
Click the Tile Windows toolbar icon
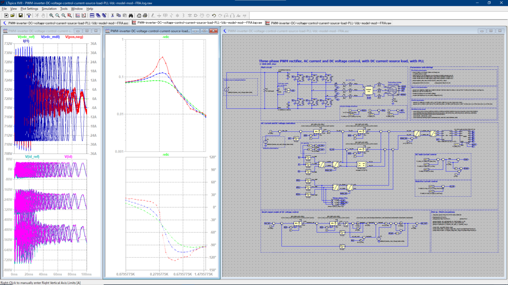click(x=92, y=15)
